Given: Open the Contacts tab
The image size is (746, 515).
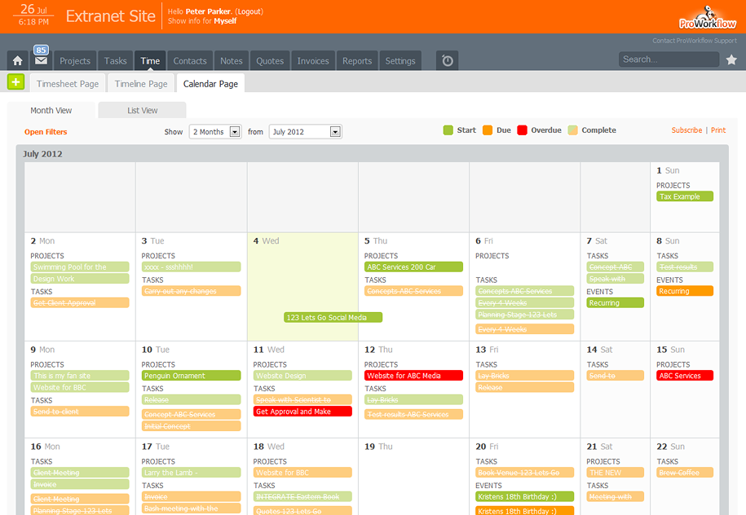Looking at the screenshot, I should coord(190,61).
